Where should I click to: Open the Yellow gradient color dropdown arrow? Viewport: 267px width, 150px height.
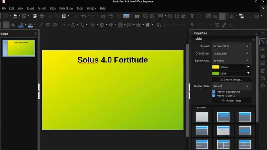[x=249, y=67]
